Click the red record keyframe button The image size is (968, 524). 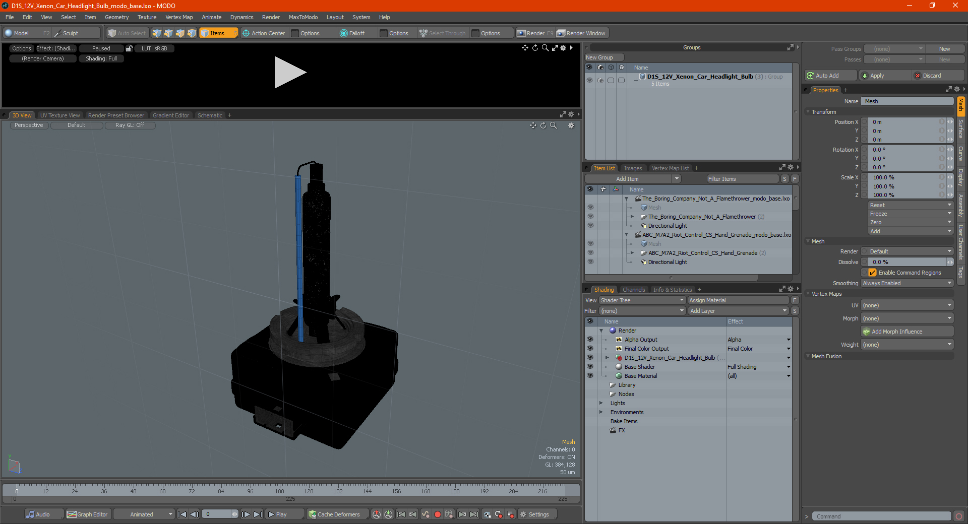438,514
